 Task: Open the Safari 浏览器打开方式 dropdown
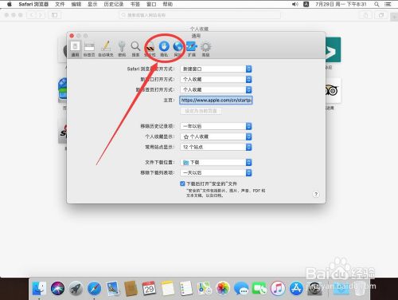[216, 69]
